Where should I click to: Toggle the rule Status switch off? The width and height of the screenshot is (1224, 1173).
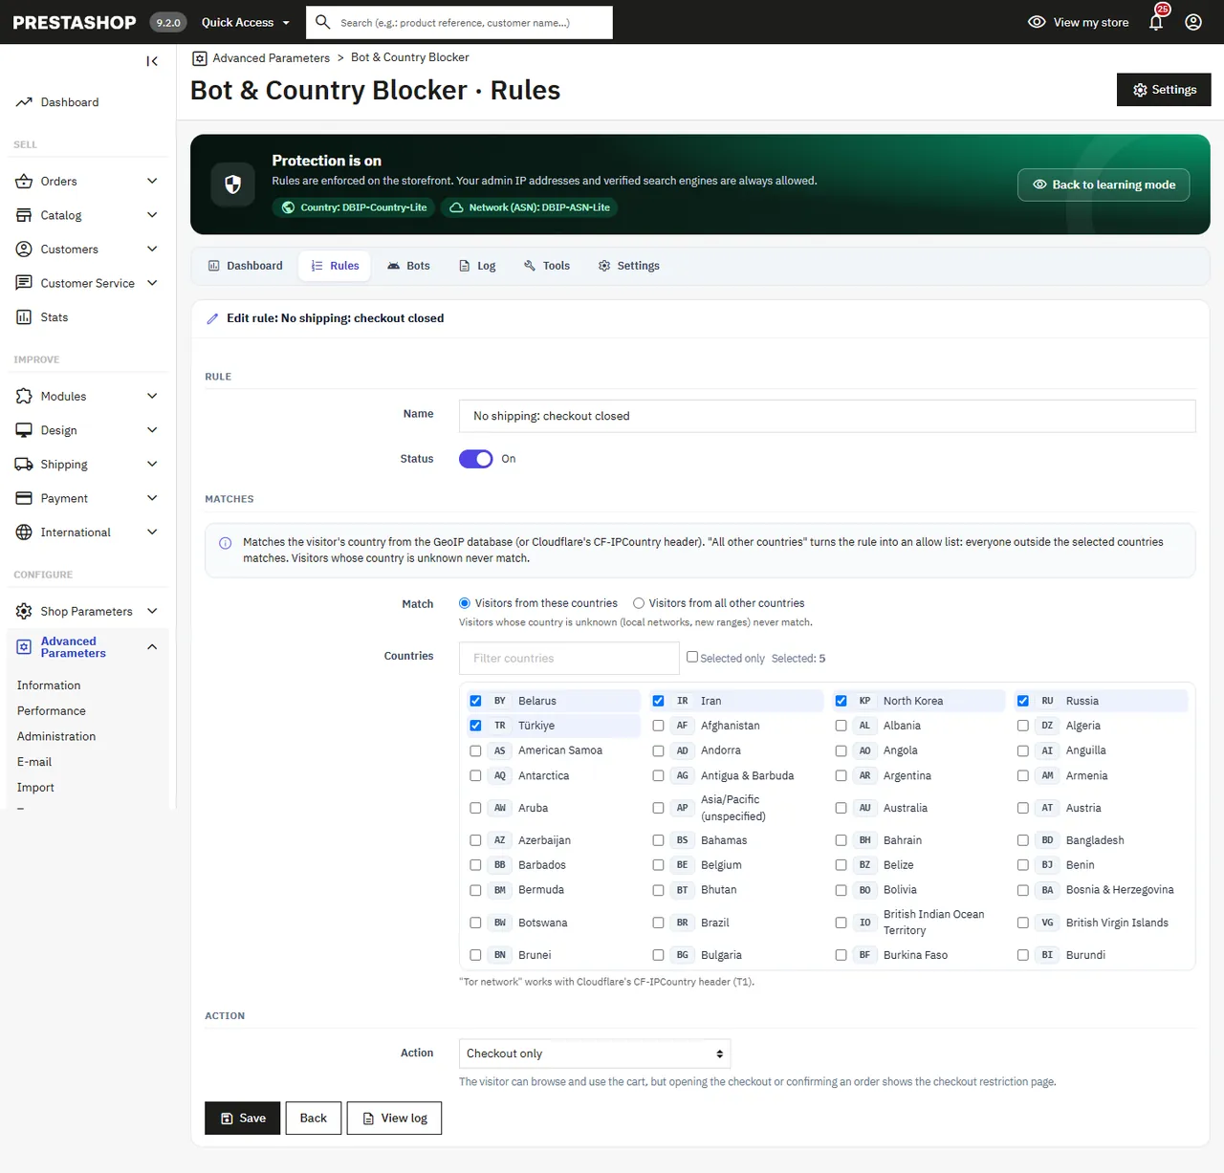(x=476, y=459)
